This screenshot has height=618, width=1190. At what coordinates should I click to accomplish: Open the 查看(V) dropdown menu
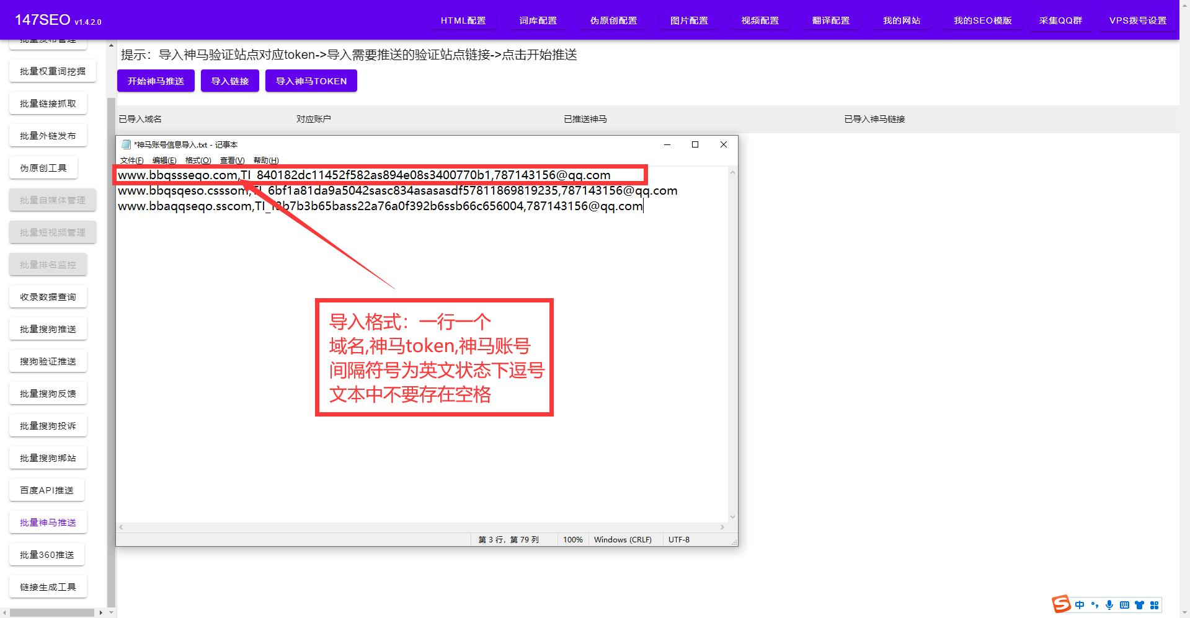tap(231, 160)
